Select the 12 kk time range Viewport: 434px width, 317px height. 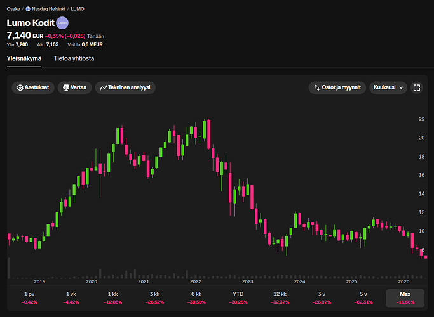[x=280, y=298]
